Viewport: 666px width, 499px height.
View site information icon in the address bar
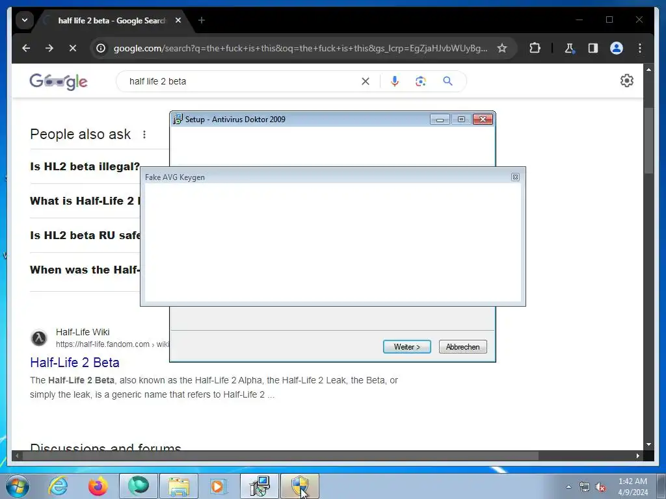(101, 48)
